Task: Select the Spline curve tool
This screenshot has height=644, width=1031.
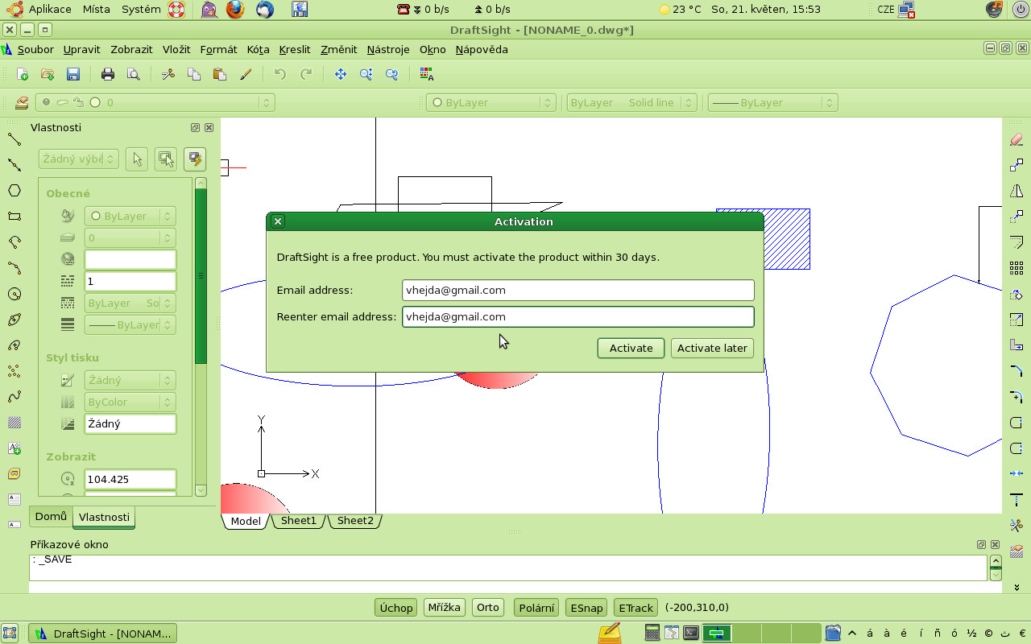Action: 14,397
